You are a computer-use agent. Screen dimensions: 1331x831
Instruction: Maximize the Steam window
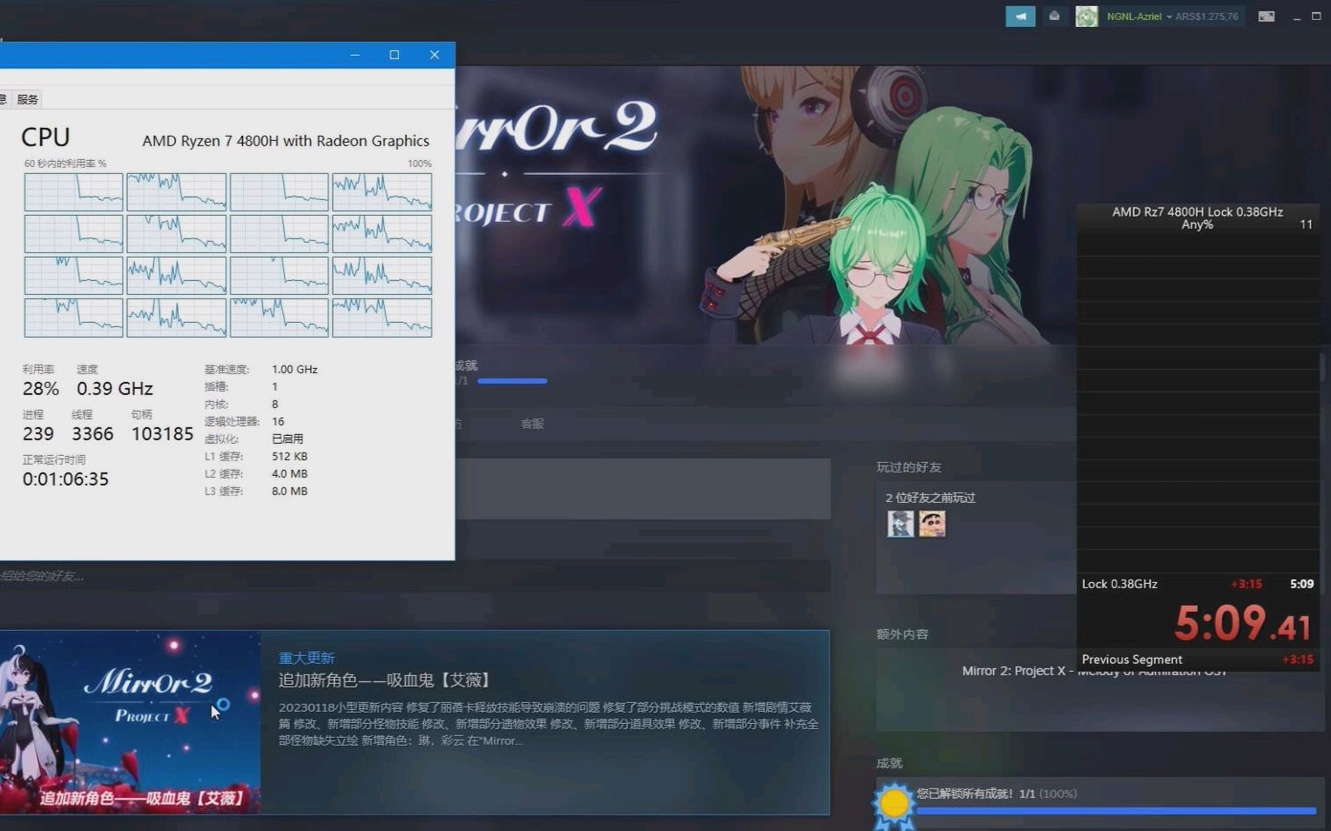pyautogui.click(x=1316, y=17)
